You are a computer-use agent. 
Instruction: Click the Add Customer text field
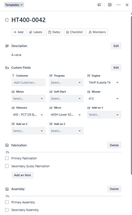point(29,83)
